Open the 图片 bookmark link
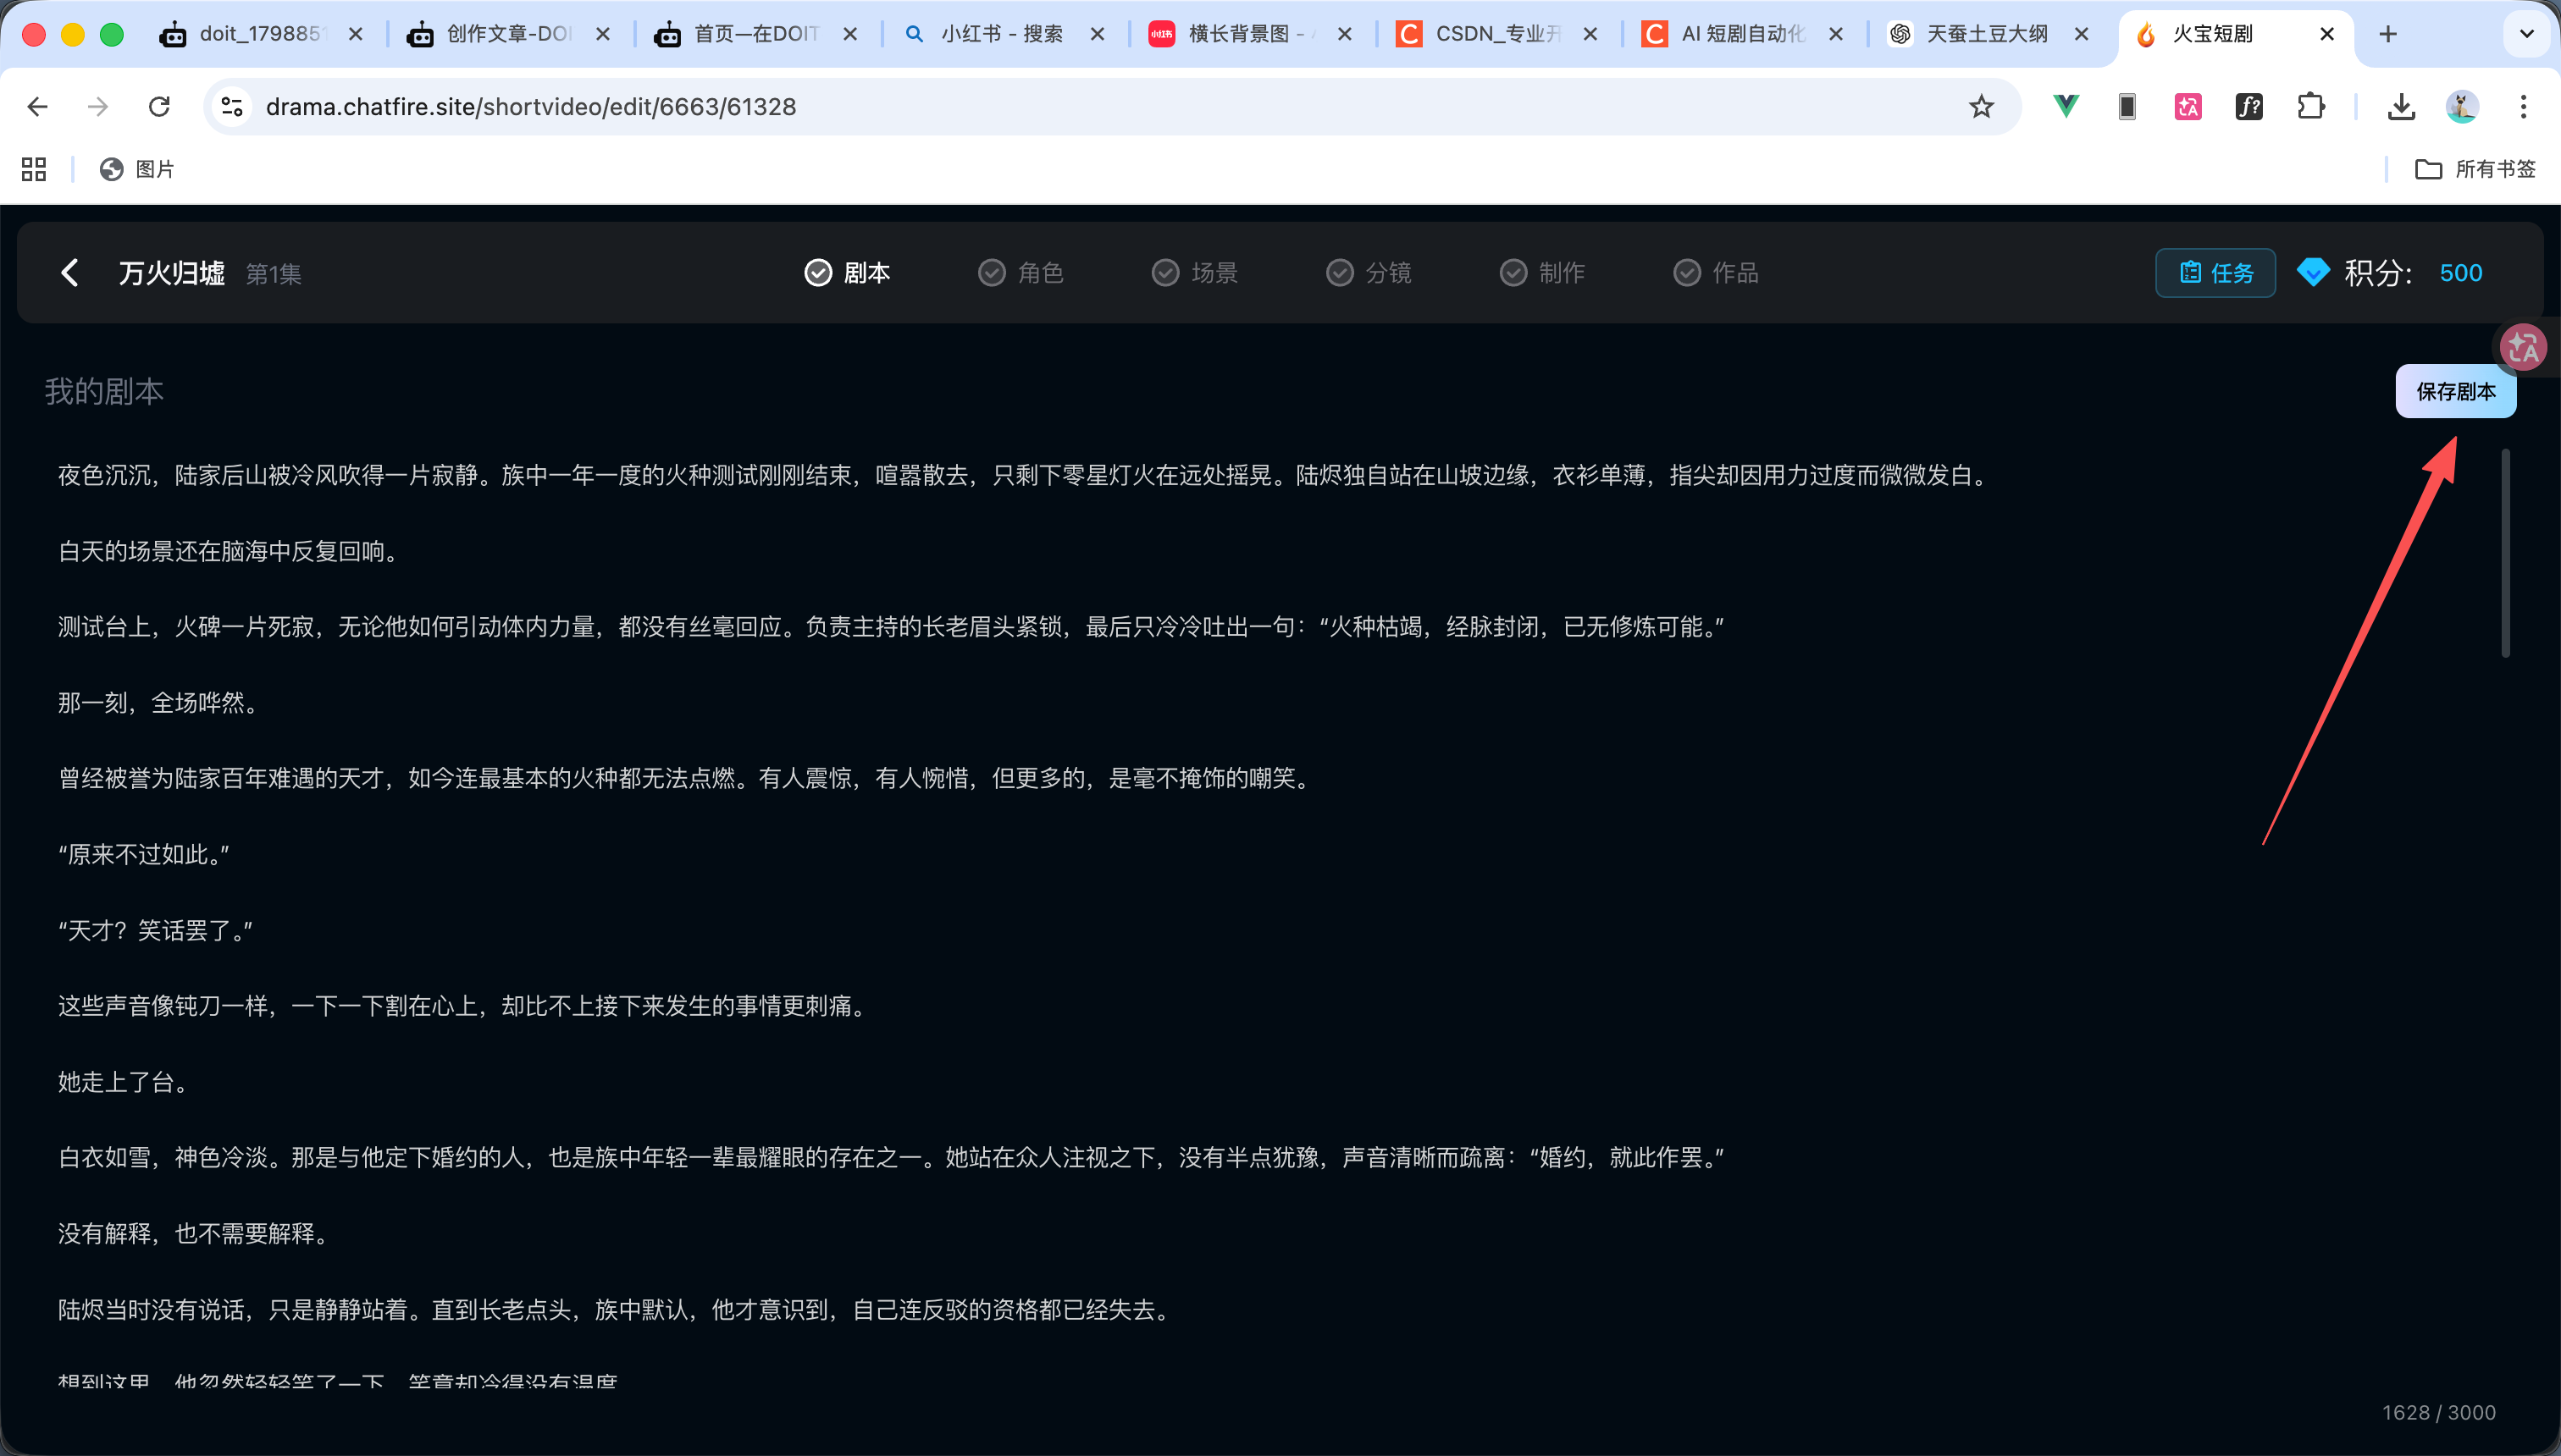The image size is (2561, 1456). (137, 168)
